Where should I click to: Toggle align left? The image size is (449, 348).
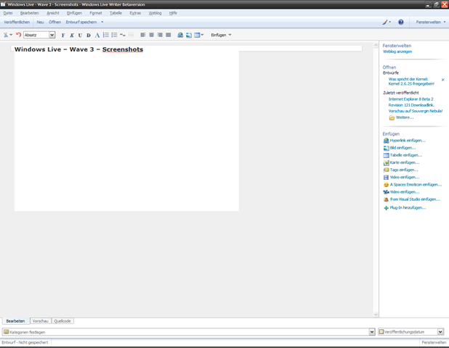(x=143, y=35)
